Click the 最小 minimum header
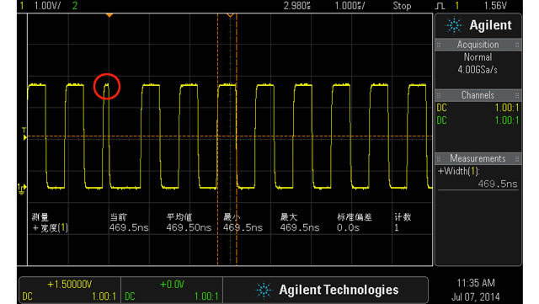Viewport: 539px width, 304px height. (x=232, y=217)
